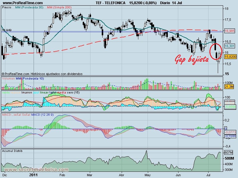The width and height of the screenshot is (238, 178).
Task: Select the 17,5 price axis value
Action: (228, 20)
